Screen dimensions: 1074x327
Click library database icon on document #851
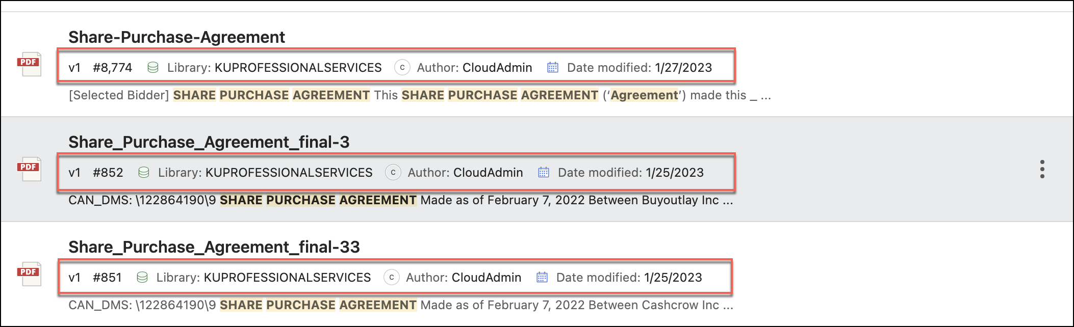pos(142,278)
